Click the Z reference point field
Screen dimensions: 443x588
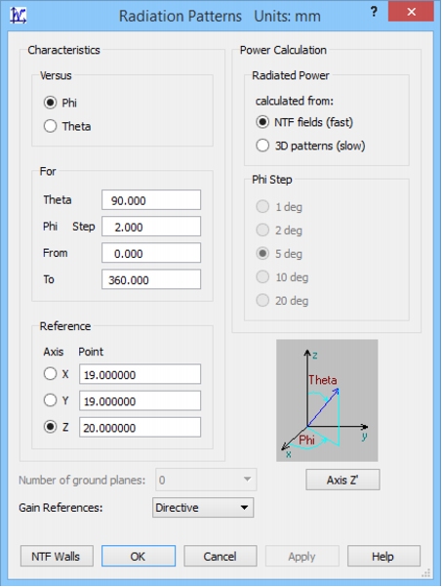tap(140, 427)
